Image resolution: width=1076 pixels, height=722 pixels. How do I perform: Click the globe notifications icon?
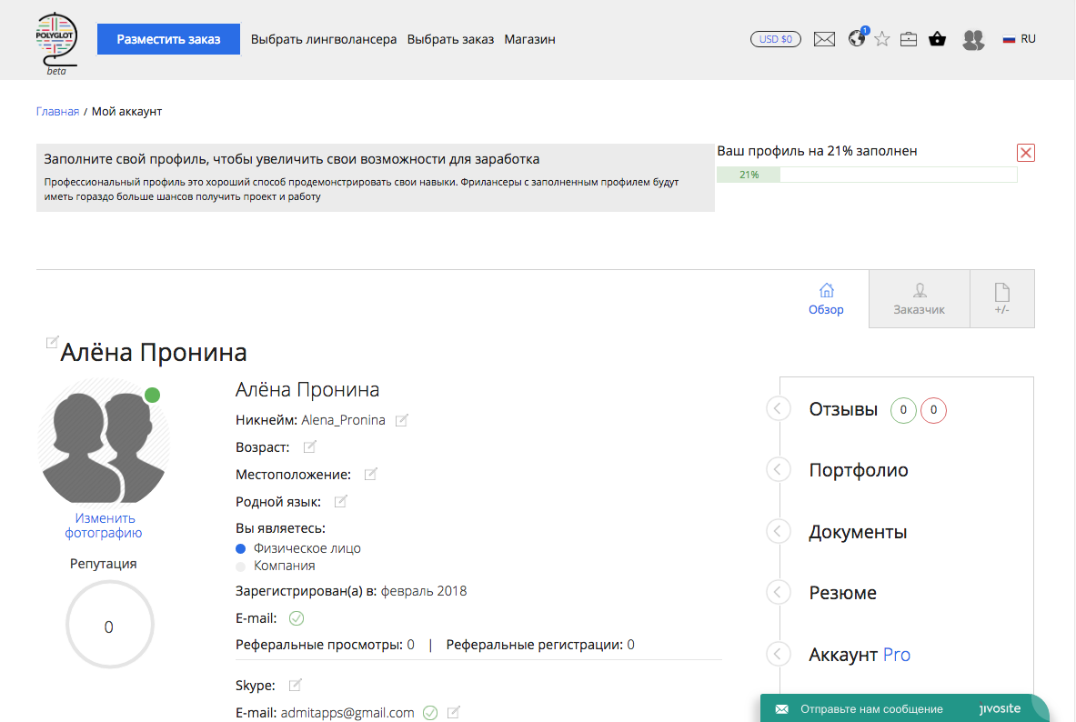pyautogui.click(x=856, y=39)
